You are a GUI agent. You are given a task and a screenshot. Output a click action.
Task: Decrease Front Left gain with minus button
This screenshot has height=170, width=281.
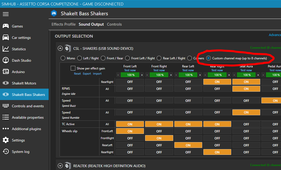coord(118,75)
